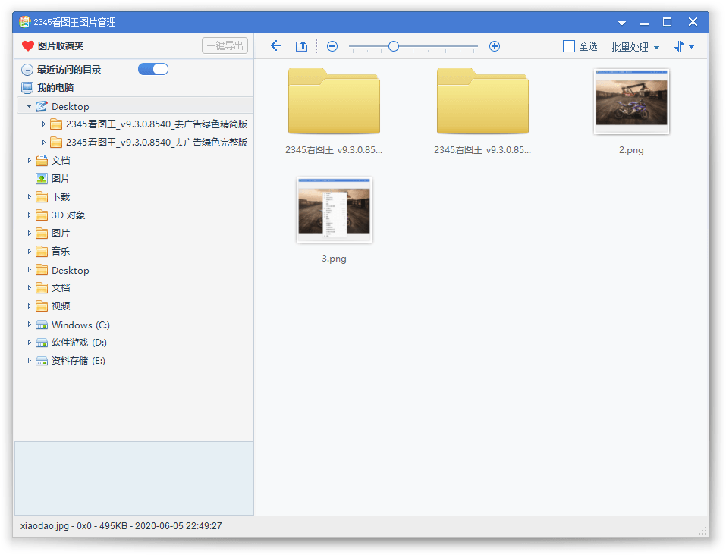Select the 视频 folder in the tree

61,306
